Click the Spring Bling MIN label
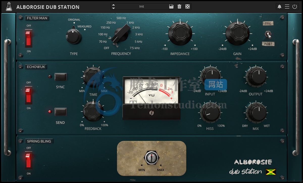303x183 pixels. tap(142, 170)
